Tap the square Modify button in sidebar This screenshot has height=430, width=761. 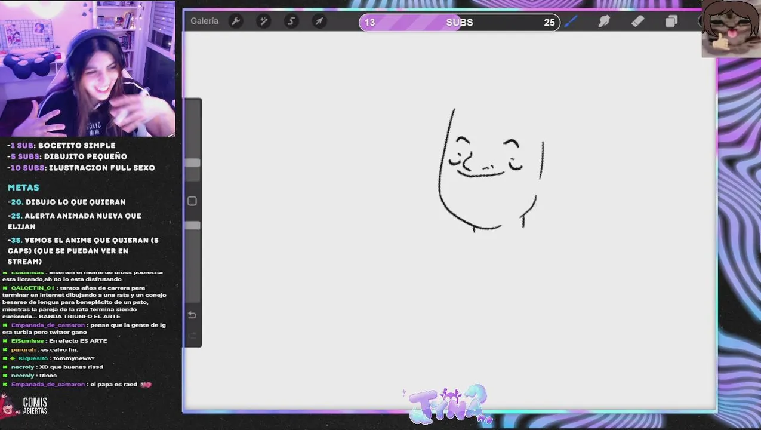pos(192,201)
